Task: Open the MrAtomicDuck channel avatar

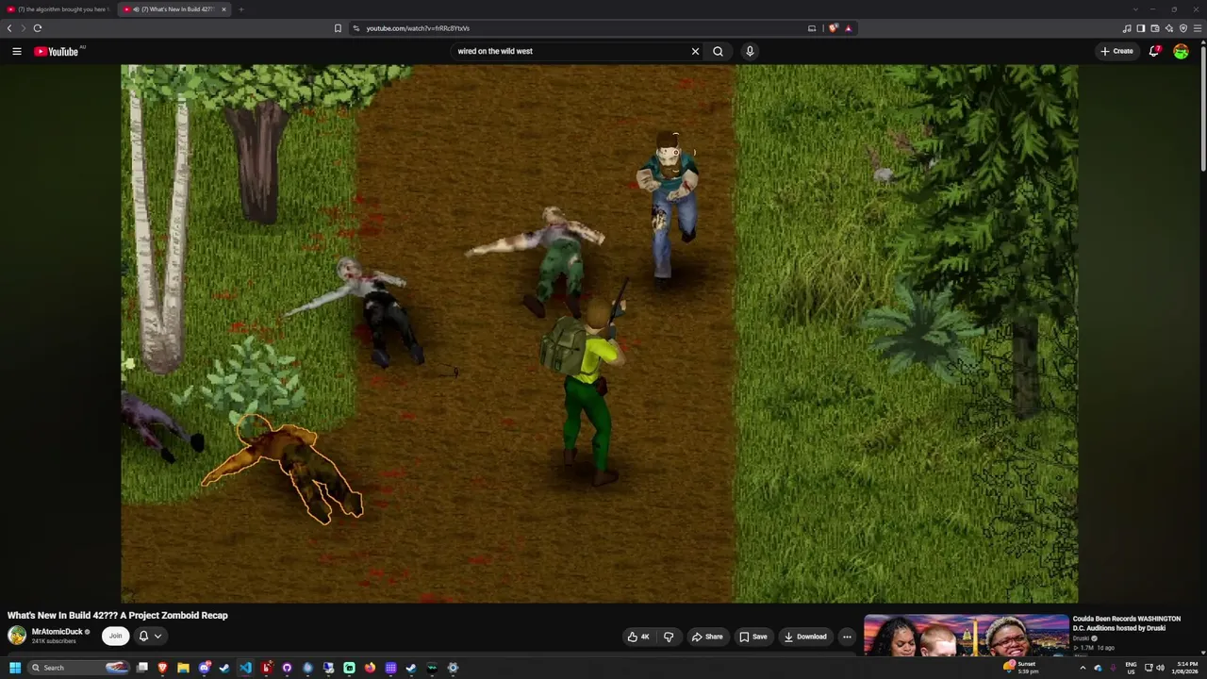Action: pos(17,636)
